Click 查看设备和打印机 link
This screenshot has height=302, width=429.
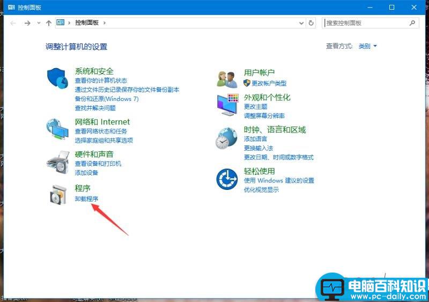pyautogui.click(x=98, y=164)
